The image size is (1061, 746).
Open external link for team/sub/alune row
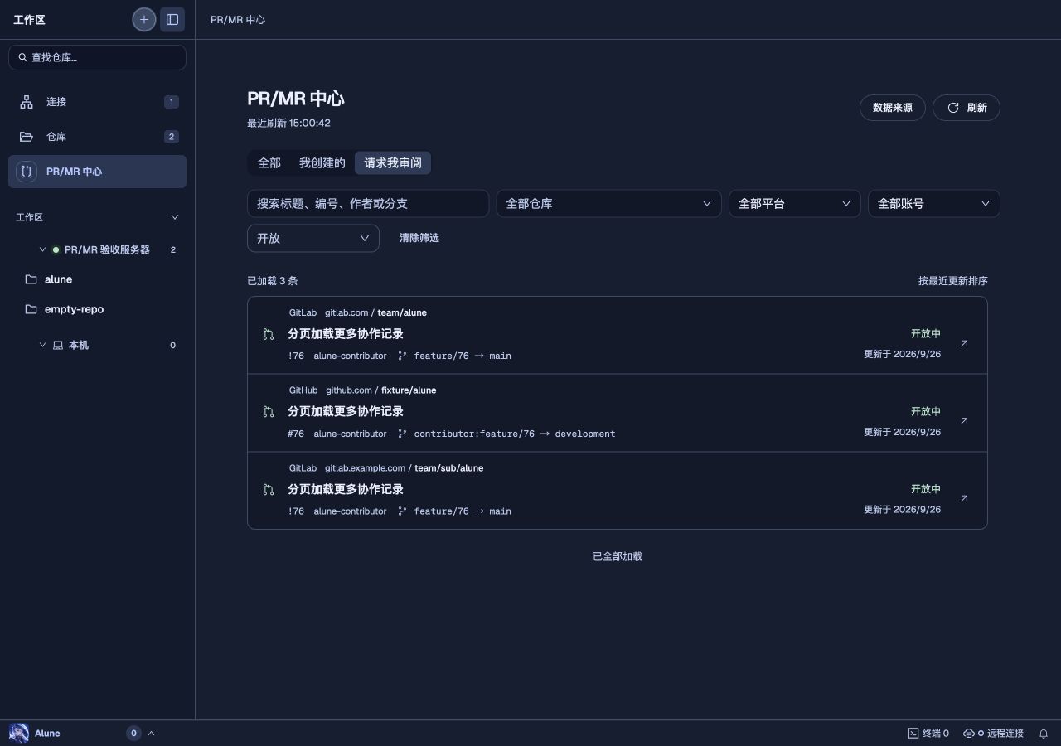click(x=964, y=498)
